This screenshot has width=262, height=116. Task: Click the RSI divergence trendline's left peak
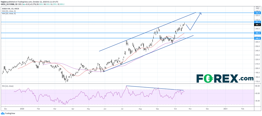(x=126, y=86)
